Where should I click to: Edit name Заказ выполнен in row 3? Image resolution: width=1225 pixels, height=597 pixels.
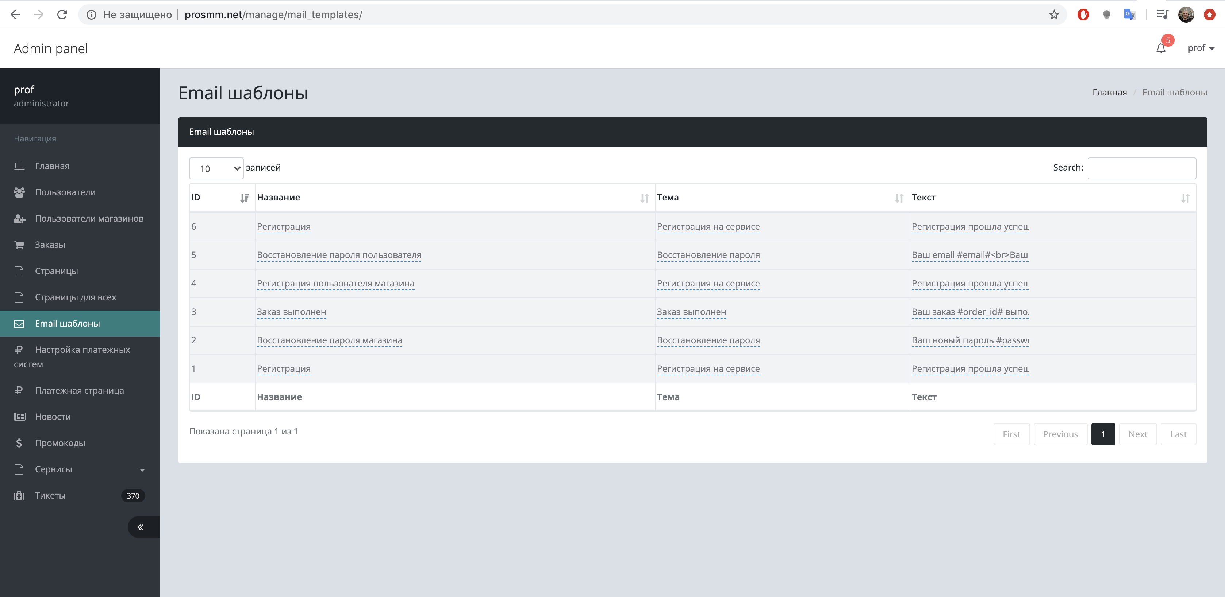292,312
